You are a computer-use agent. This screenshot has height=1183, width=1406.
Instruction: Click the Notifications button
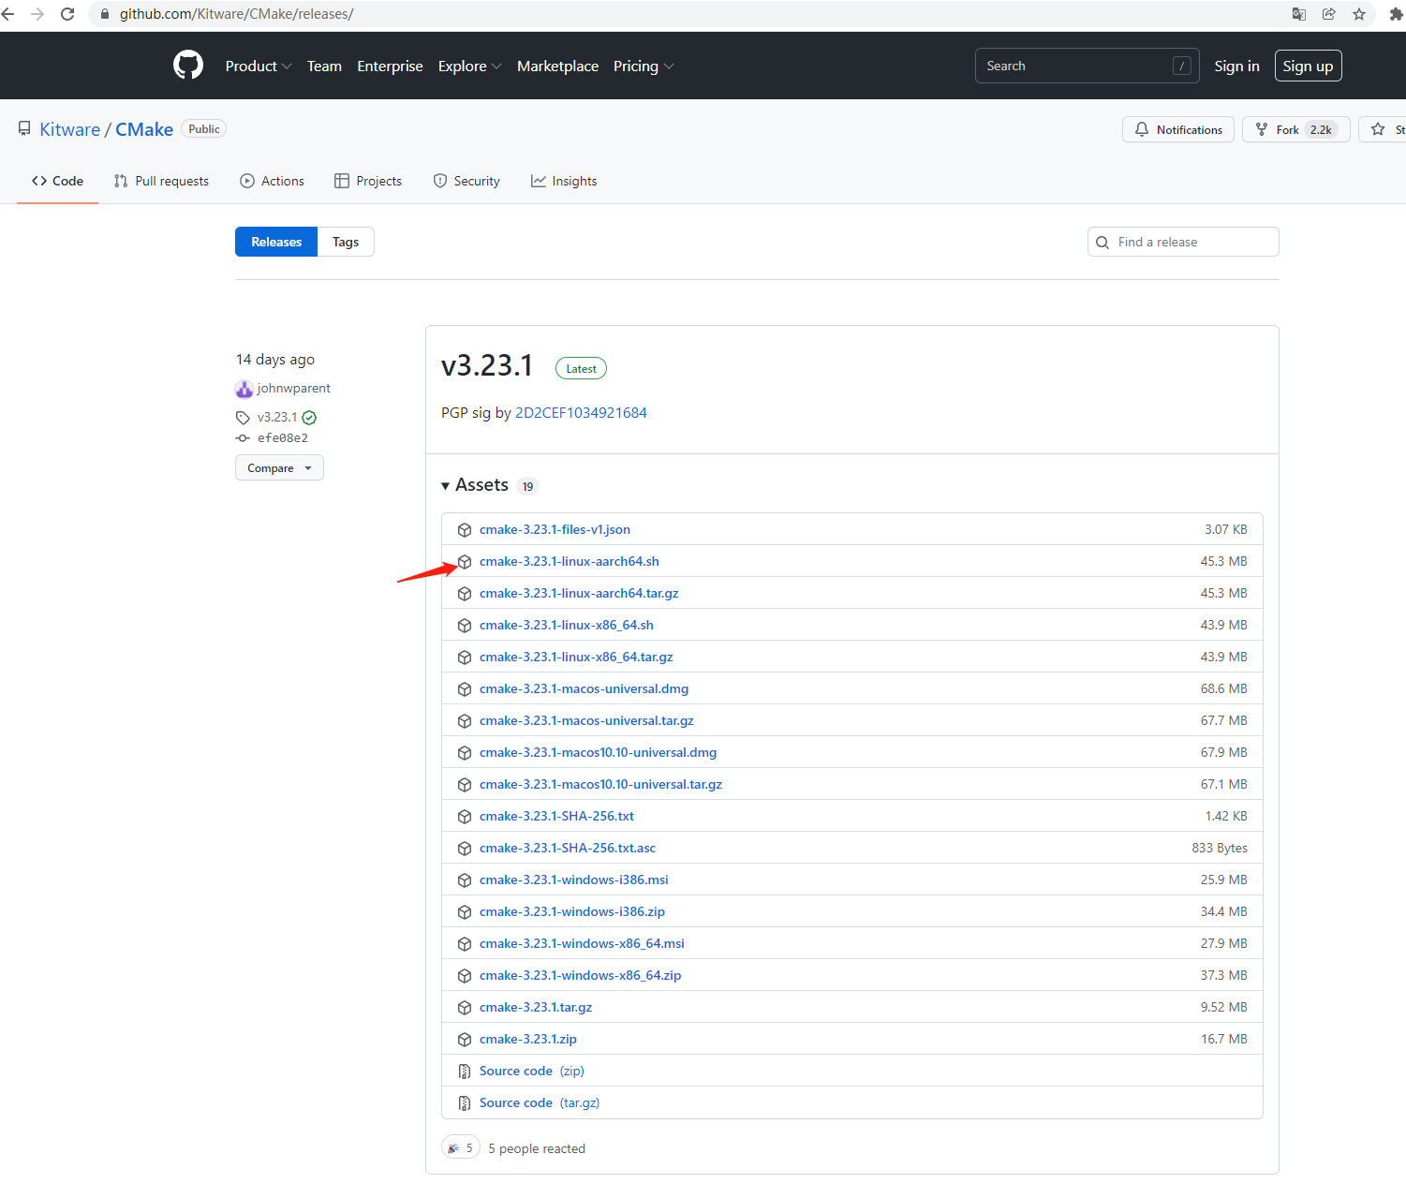tap(1178, 129)
